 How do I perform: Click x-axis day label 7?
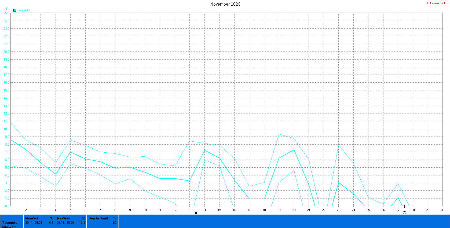pyautogui.click(x=100, y=210)
